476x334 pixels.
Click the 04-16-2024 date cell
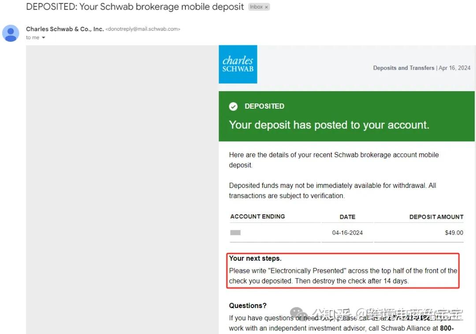coord(347,232)
